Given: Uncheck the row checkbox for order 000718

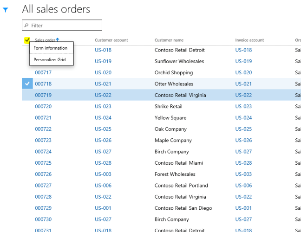Looking at the screenshot, I should point(27,84).
